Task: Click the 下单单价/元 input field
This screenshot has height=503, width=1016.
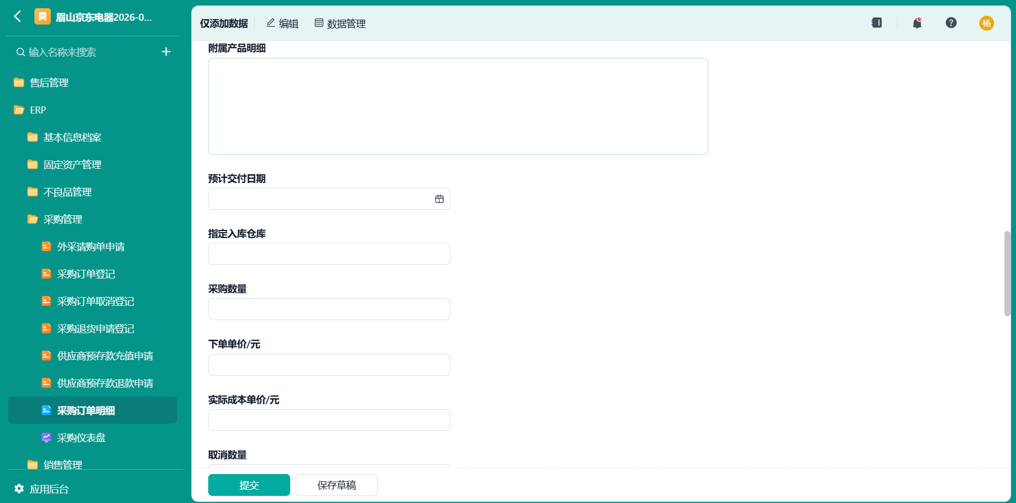Action: tap(329, 365)
